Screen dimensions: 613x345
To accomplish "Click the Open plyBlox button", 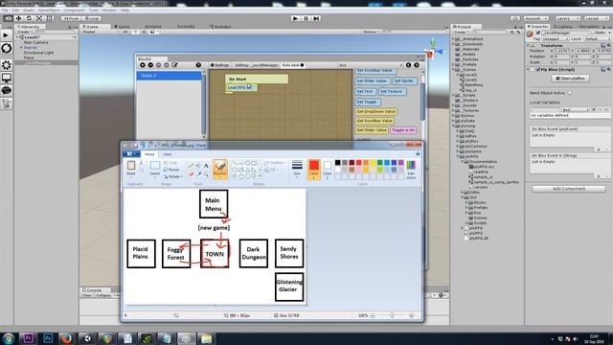I will coord(570,79).
